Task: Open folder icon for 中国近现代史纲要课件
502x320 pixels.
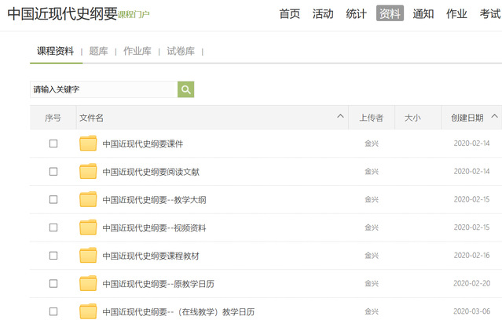Action: click(88, 144)
